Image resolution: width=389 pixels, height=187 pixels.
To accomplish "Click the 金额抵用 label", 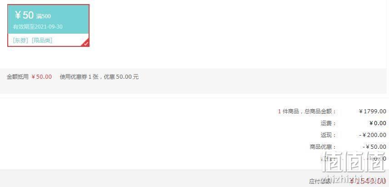I will coord(18,77).
